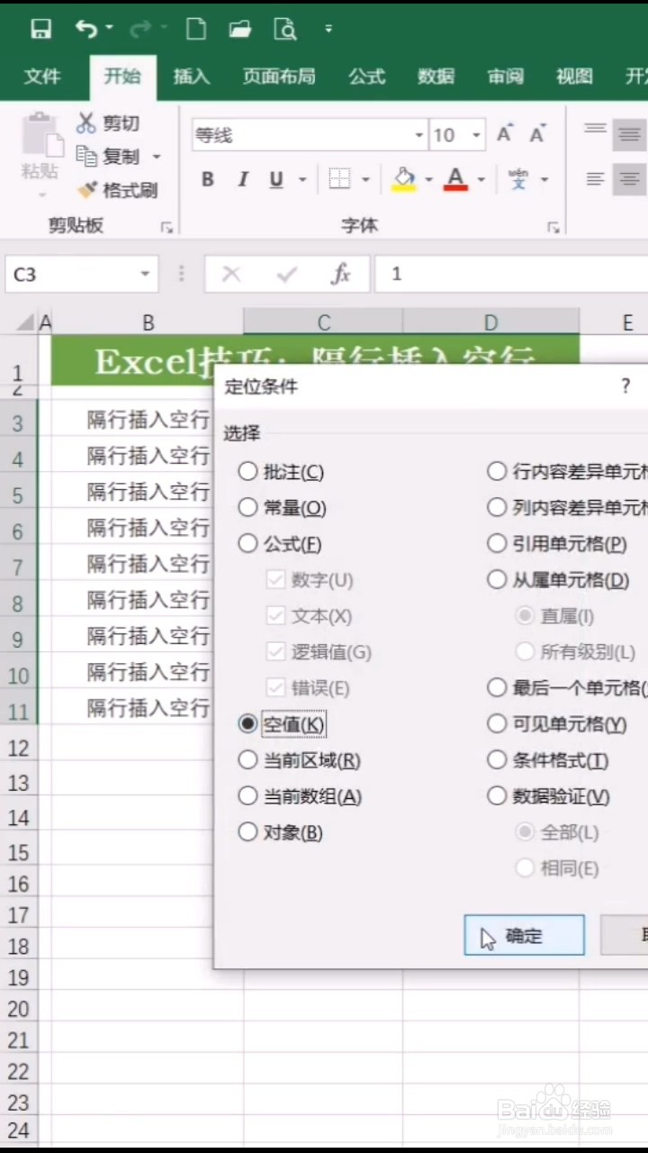Switch to the Data (数据) tab
The image size is (648, 1153).
[x=436, y=77]
